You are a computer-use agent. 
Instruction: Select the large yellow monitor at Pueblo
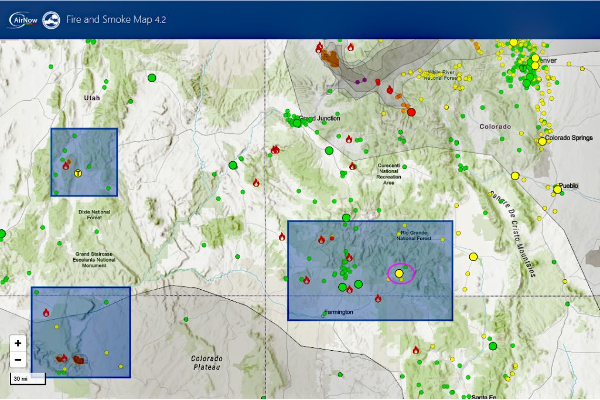point(558,189)
